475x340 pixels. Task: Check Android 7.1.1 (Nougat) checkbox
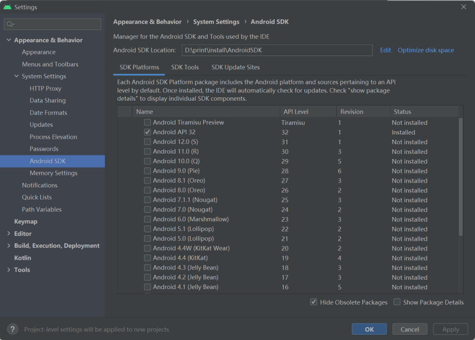click(147, 200)
